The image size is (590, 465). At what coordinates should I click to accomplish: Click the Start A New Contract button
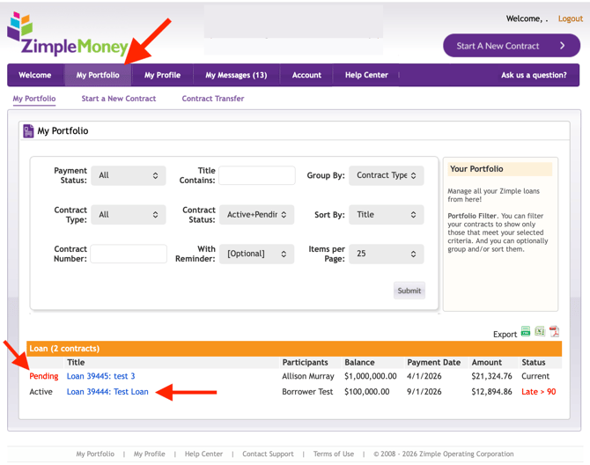pyautogui.click(x=512, y=46)
